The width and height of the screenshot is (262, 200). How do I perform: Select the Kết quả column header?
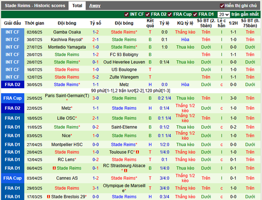click(150, 23)
